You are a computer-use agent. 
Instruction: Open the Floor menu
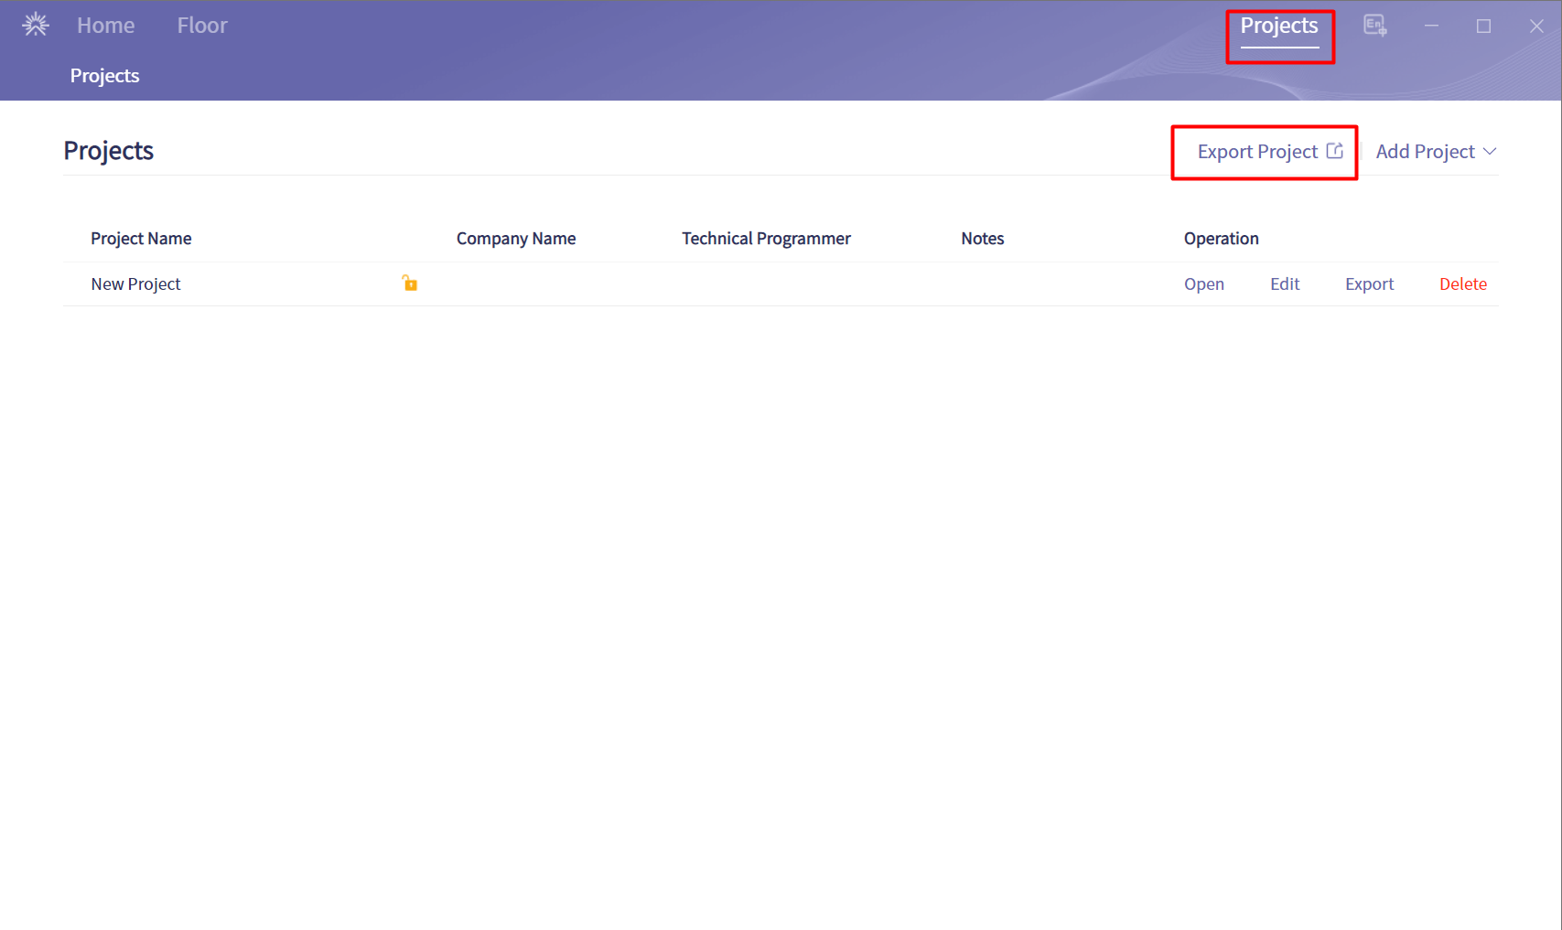tap(202, 26)
